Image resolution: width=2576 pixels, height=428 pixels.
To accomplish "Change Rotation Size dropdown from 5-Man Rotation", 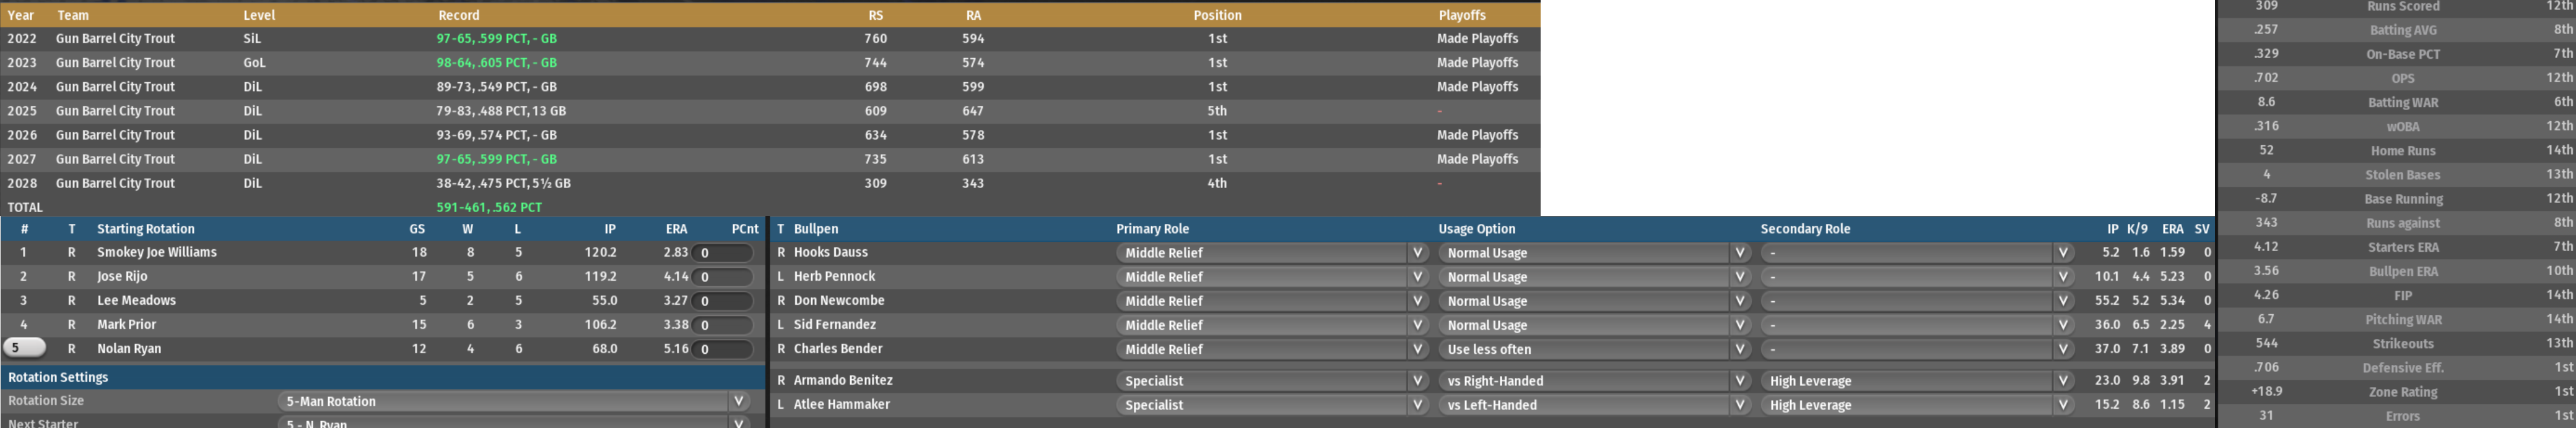I will [513, 401].
